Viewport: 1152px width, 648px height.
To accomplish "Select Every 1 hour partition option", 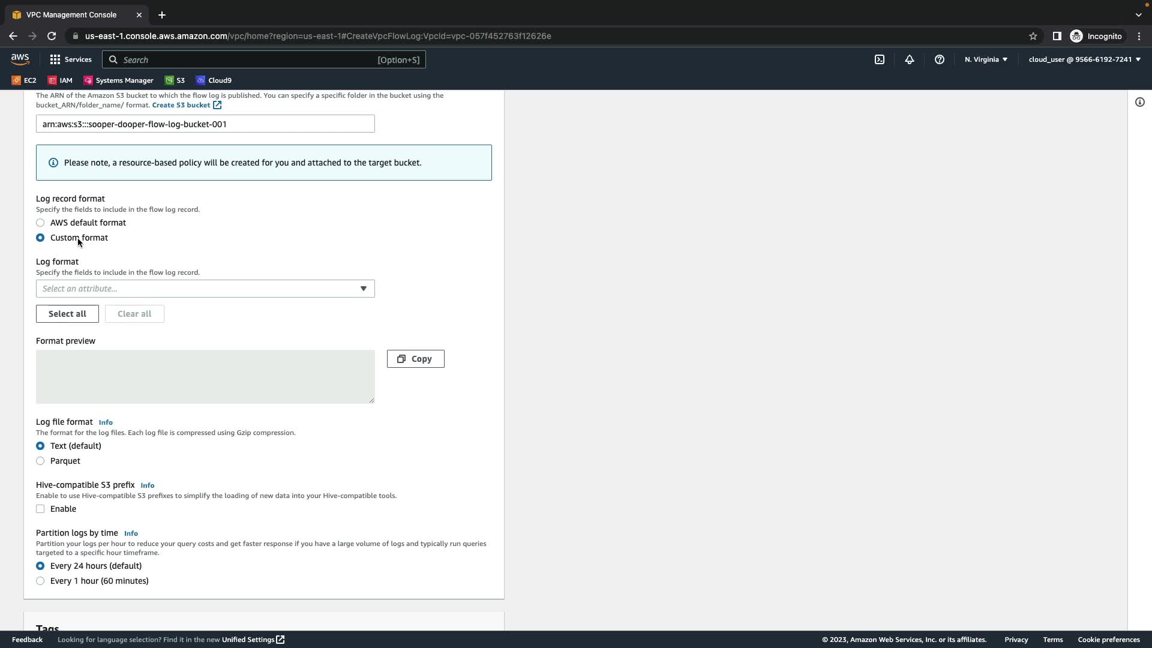I will point(40,581).
